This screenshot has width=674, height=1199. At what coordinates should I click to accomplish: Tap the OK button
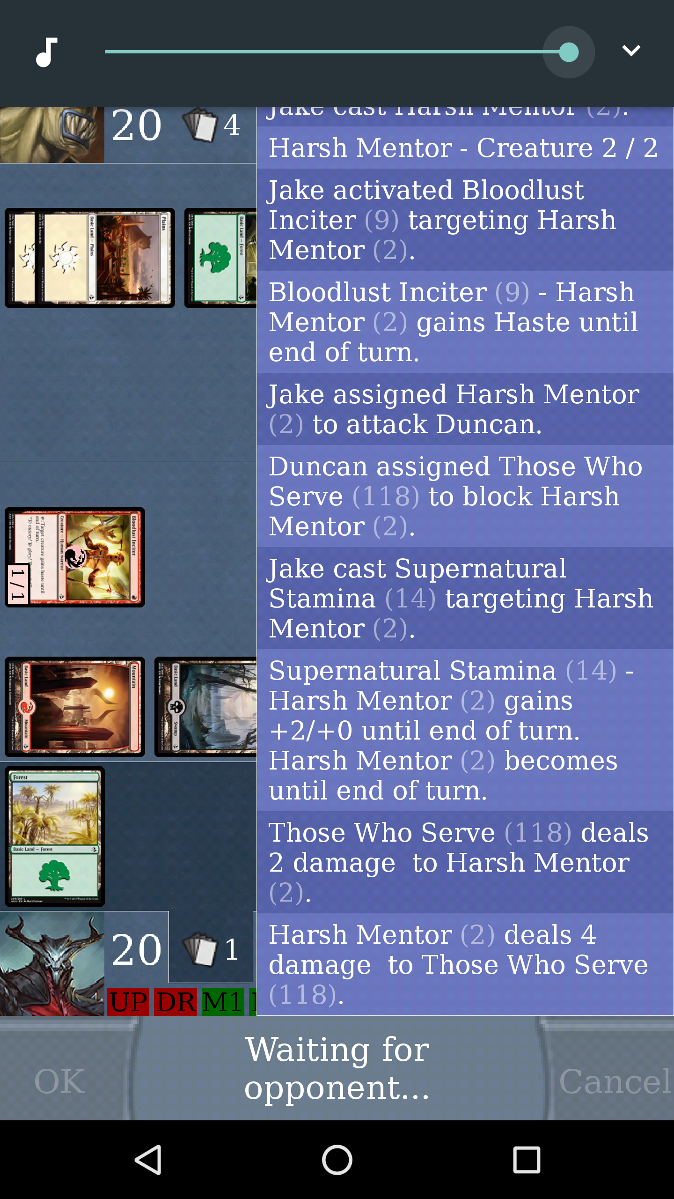tap(59, 1081)
